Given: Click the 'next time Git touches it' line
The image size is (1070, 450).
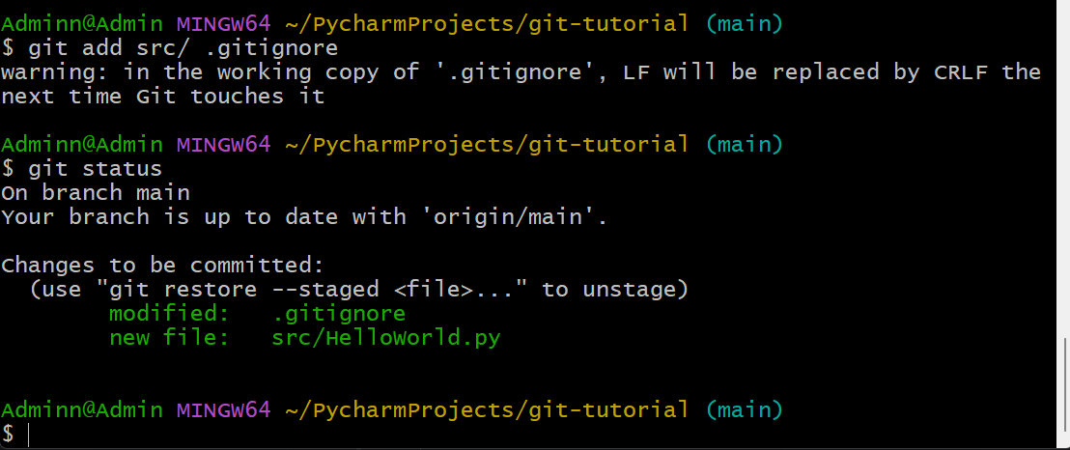Looking at the screenshot, I should point(162,96).
